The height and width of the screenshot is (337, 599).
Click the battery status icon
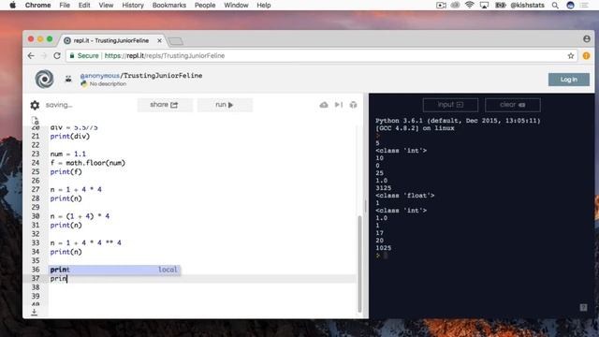tap(501, 6)
